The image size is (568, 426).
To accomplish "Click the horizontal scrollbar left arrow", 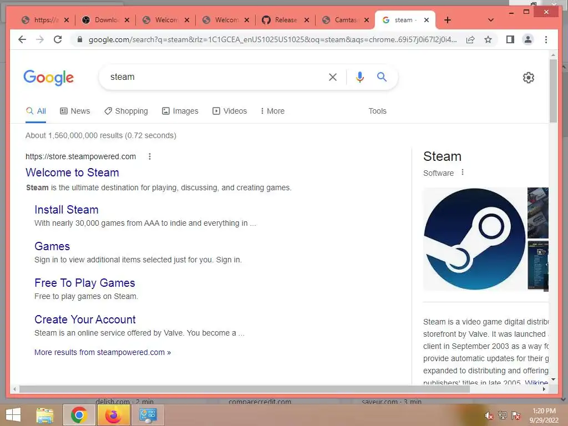I will 14,389.
